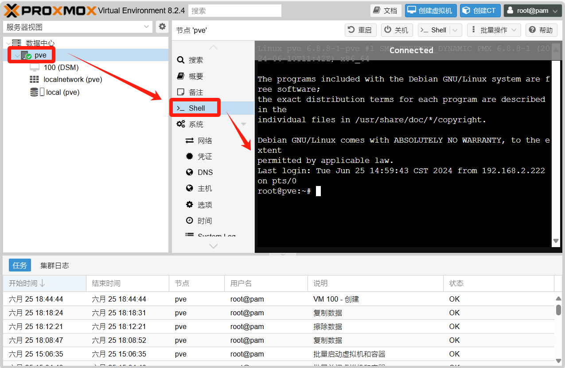Click the 重启 reboot button

360,30
